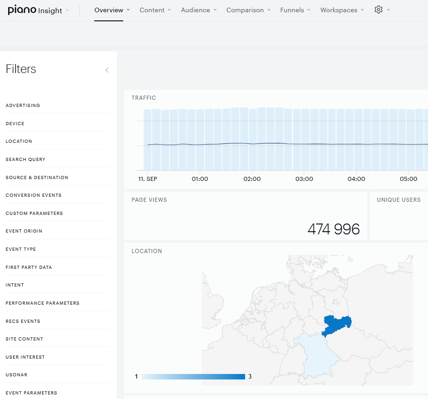Click the light blue Bavaria region on map
Screen dimensions: 428x399
[318, 355]
